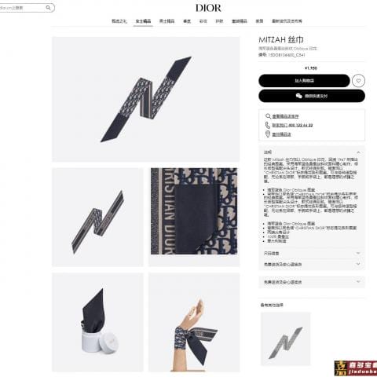Click the magnifier icon beside the stock link
The image size is (377, 377).
(268, 116)
